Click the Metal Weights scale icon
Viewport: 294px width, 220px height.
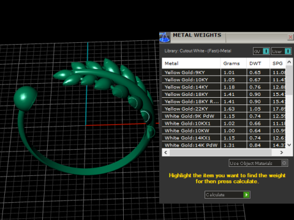click(x=165, y=37)
